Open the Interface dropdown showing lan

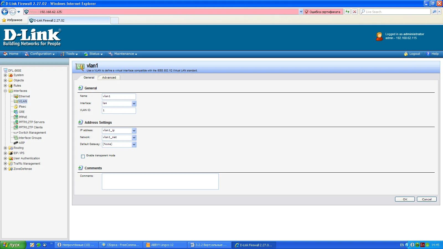pyautogui.click(x=134, y=103)
